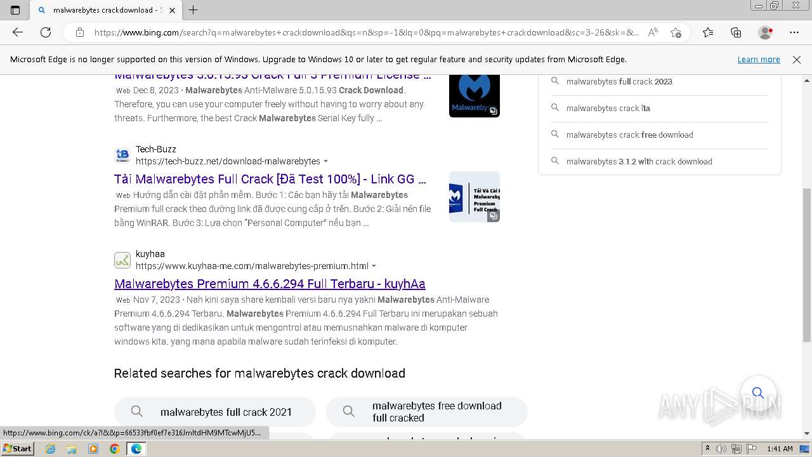Click the system clock 1:41 AM
Viewport: 812px width, 457px height.
[x=780, y=449]
